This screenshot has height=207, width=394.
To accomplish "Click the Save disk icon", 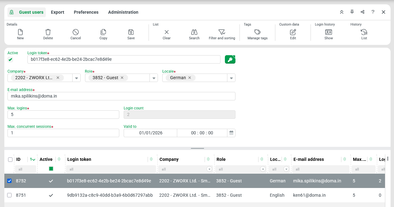I will click(131, 32).
